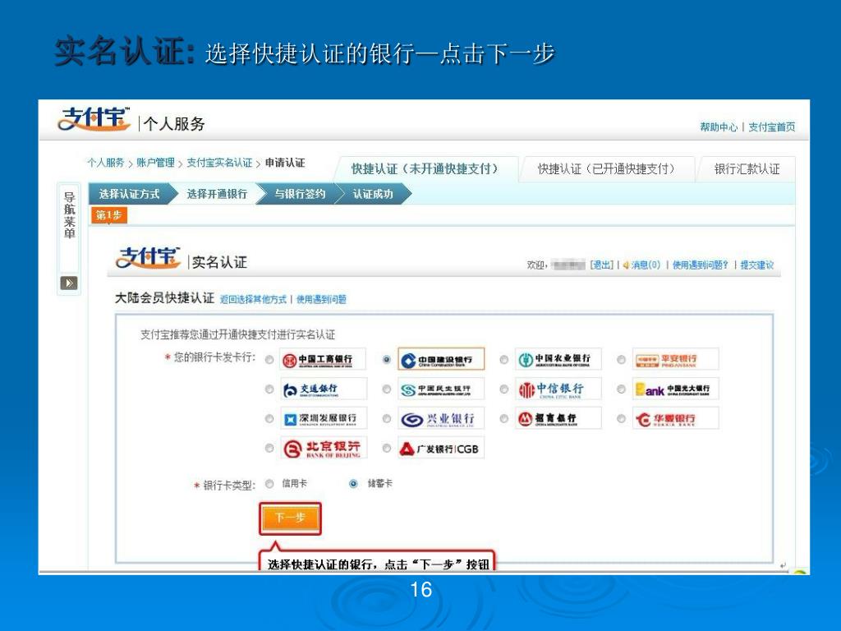Choose 储蓄卡 card type radio button

(x=353, y=484)
